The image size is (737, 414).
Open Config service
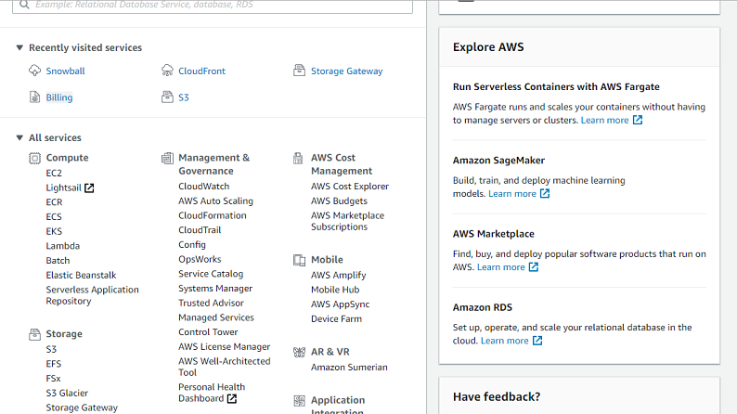[x=192, y=244]
